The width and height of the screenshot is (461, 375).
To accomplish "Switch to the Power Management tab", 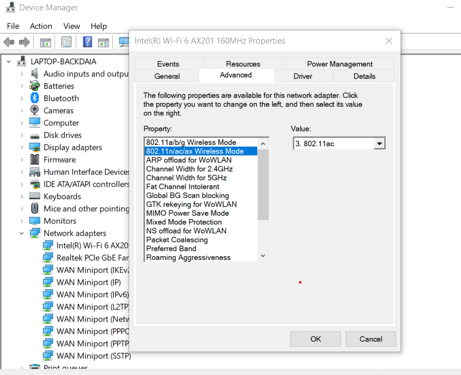I will pos(339,64).
